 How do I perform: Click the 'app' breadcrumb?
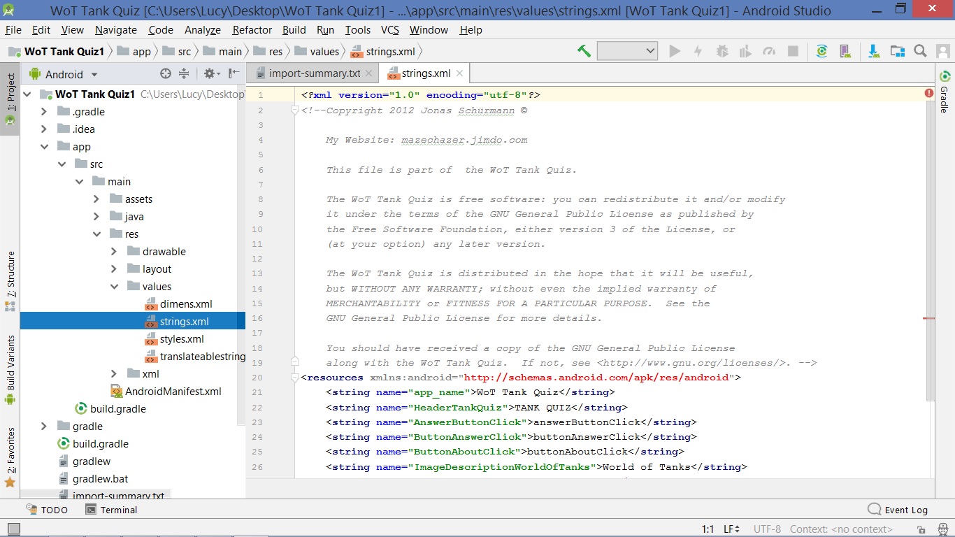click(134, 51)
